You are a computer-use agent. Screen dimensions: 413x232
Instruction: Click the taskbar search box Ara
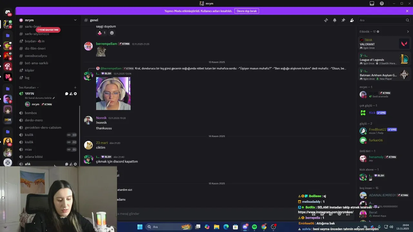pyautogui.click(x=169, y=227)
